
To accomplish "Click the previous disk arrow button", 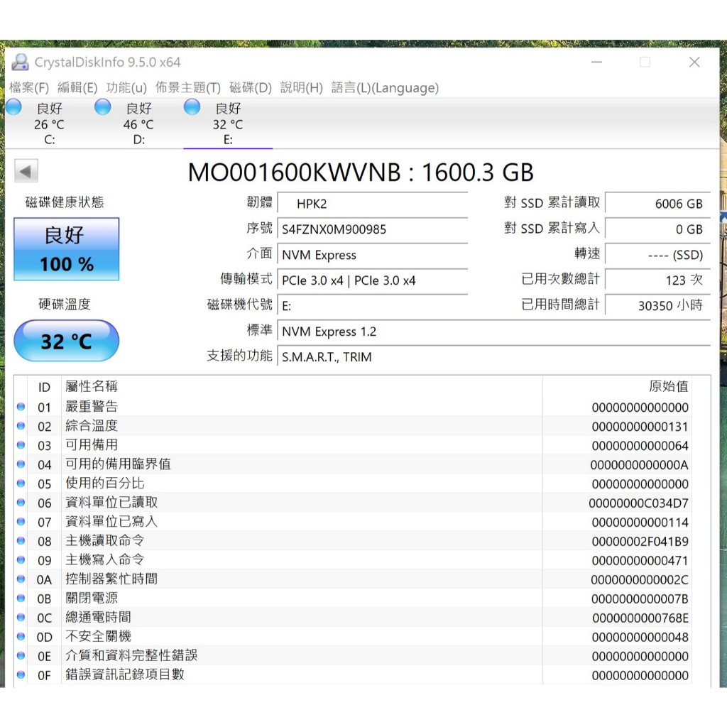I will (x=26, y=171).
